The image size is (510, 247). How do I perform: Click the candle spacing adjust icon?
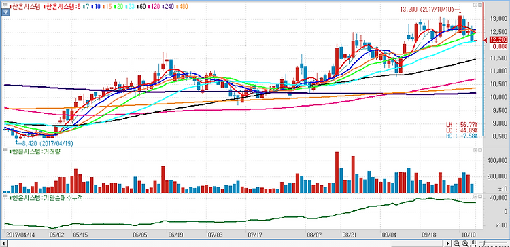click(473, 243)
